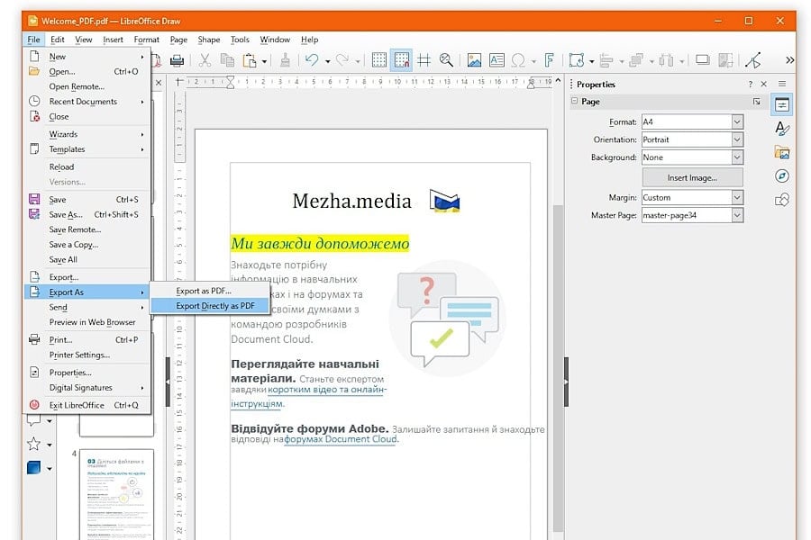Choose Print... in File menu
811x540 pixels.
pos(88,339)
